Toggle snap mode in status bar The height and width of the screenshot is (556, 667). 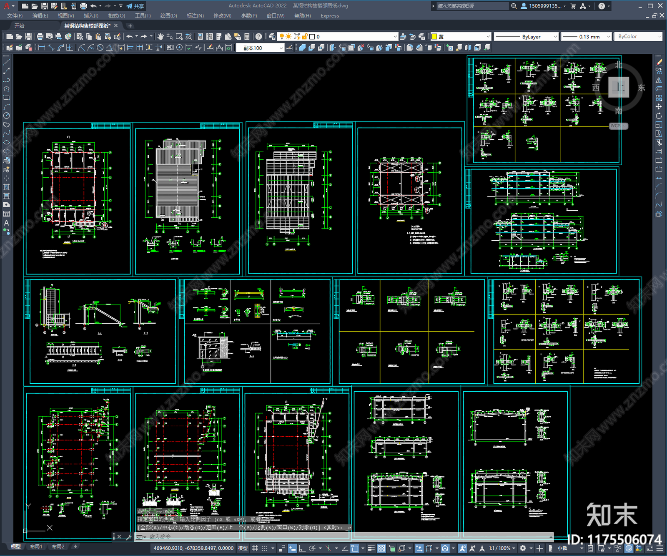coord(264,548)
